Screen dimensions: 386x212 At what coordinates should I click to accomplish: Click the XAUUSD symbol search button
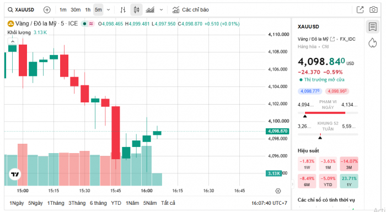tap(21, 10)
